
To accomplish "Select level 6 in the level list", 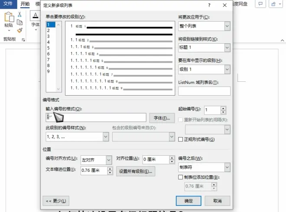I will (x=51, y=54).
